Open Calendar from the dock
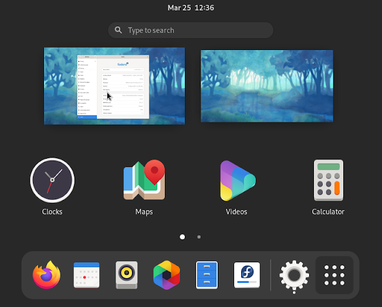This screenshot has height=307, width=382. pos(86,275)
